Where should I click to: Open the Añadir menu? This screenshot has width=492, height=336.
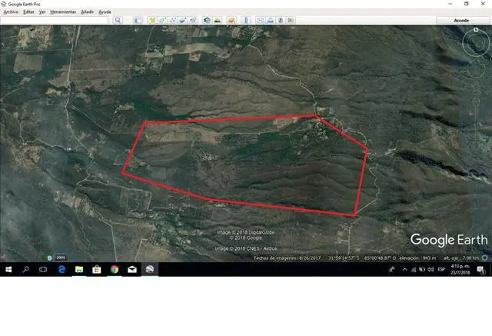point(87,12)
